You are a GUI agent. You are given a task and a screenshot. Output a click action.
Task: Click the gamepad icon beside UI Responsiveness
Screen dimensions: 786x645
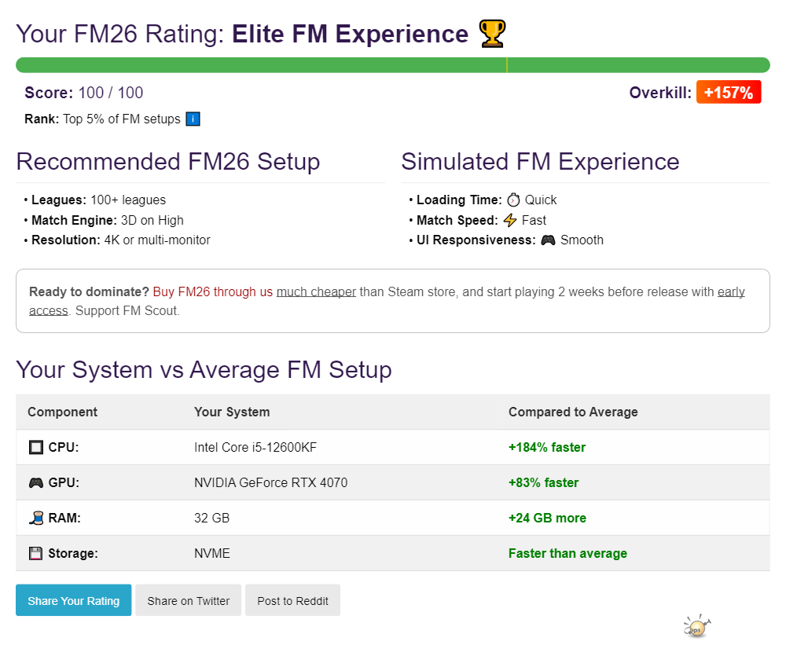pos(548,240)
